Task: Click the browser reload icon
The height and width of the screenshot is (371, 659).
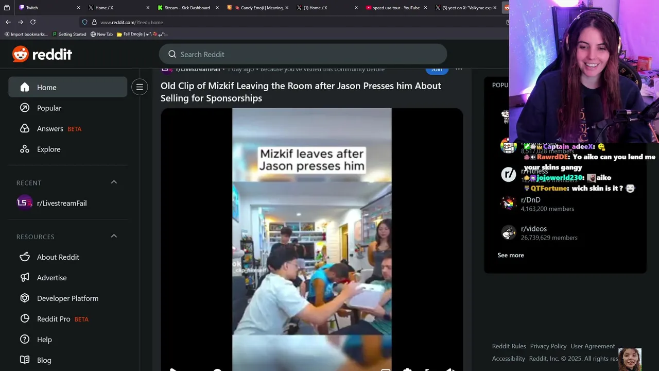Action: coord(33,22)
